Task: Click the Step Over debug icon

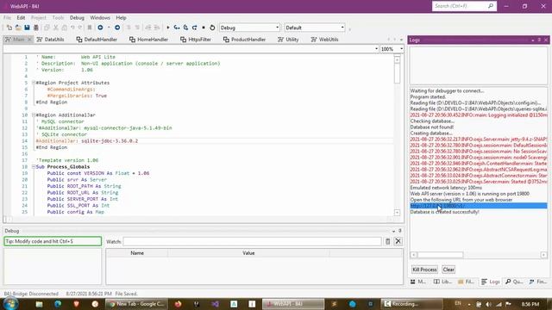Action: point(185,28)
